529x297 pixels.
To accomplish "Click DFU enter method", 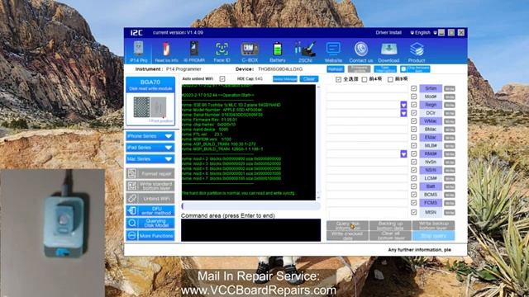I will (x=150, y=211).
